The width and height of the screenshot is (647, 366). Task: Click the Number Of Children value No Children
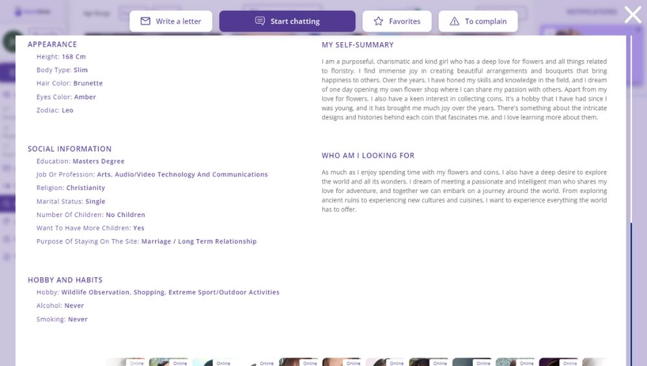pos(126,215)
